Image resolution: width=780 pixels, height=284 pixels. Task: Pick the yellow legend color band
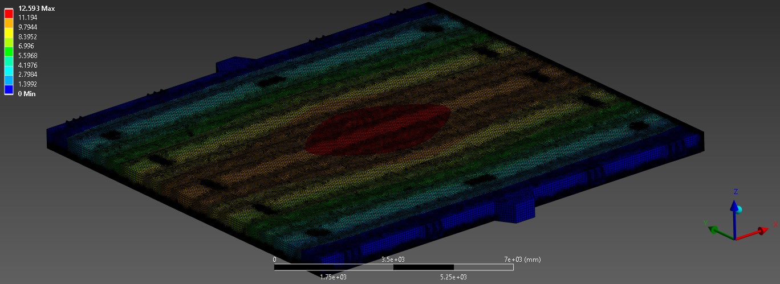(x=9, y=32)
